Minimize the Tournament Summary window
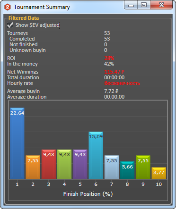This screenshot has width=176, height=209. (131, 5)
